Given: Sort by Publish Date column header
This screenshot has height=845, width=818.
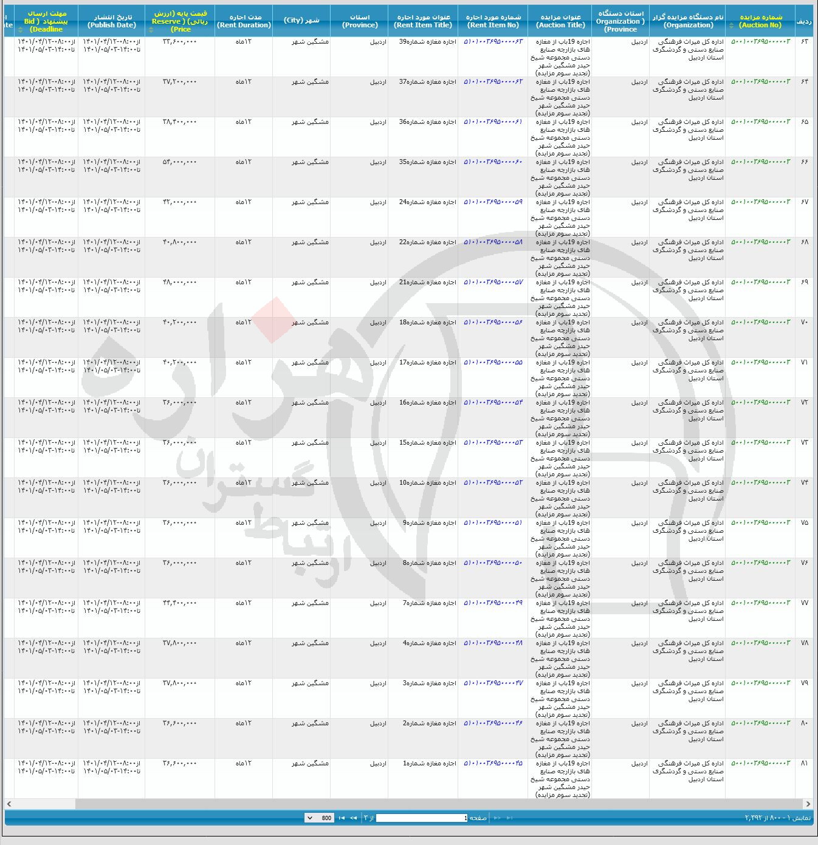Looking at the screenshot, I should click(111, 21).
